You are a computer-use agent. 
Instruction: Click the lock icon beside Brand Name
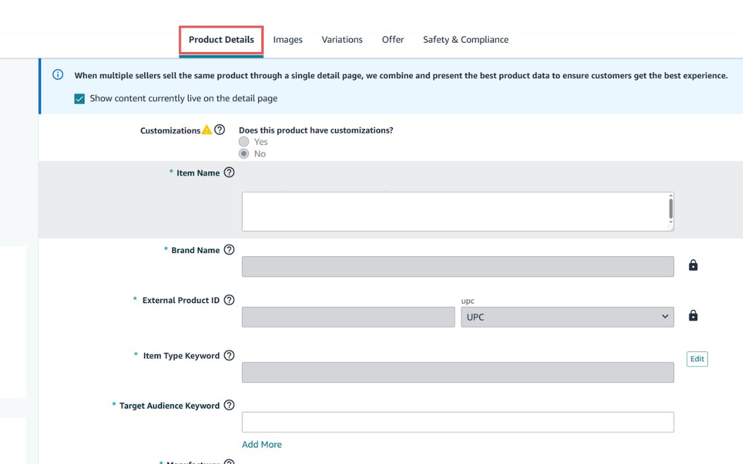(693, 265)
